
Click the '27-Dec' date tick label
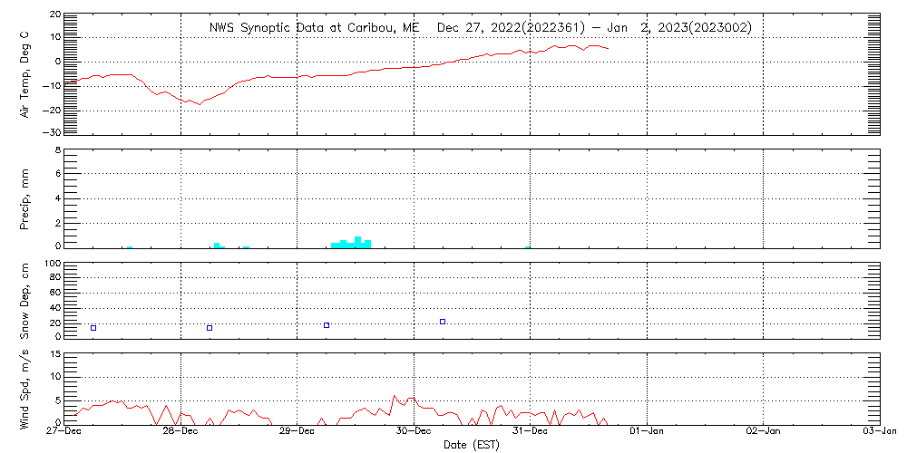[x=64, y=431]
